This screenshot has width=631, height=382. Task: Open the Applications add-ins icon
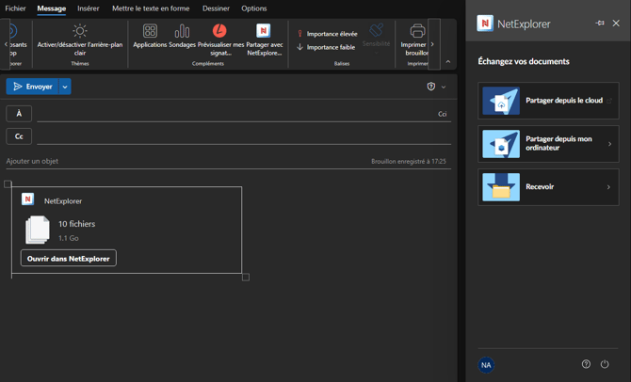[150, 31]
